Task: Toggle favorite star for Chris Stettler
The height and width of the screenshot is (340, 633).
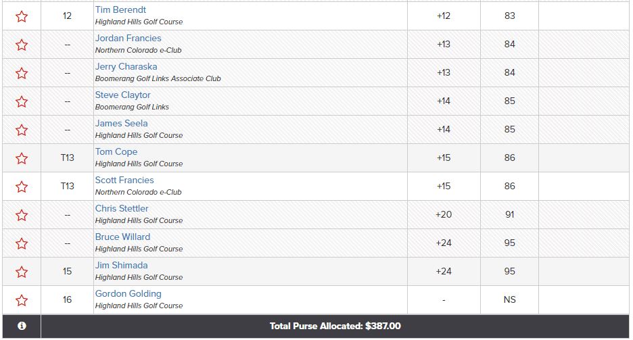Action: point(22,216)
